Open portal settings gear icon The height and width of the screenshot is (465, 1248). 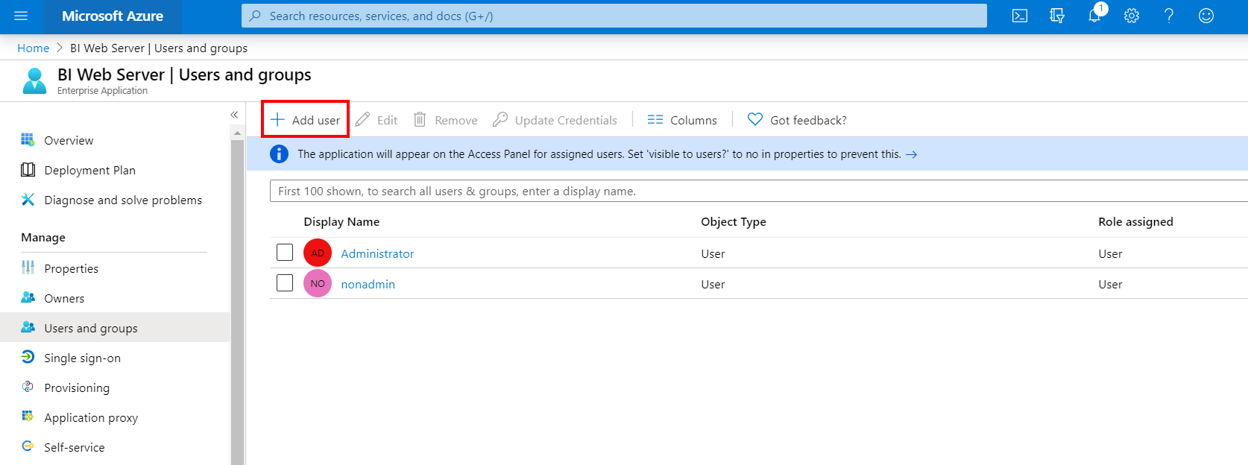coord(1131,16)
